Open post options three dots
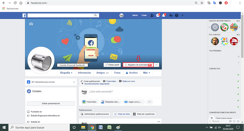This screenshot has width=244, height=131. click(x=159, y=122)
